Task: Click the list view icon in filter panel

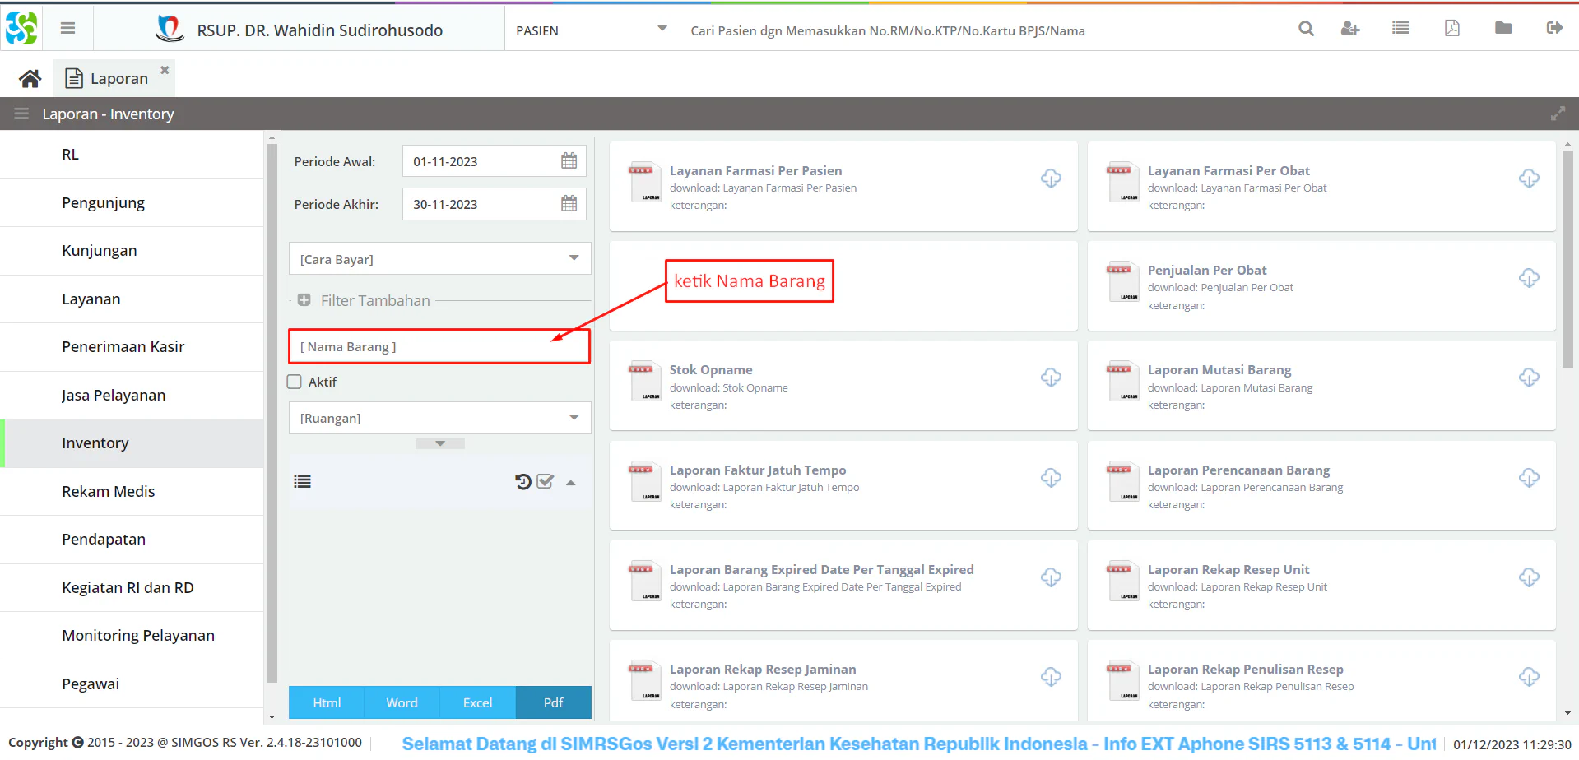Action: 303,482
